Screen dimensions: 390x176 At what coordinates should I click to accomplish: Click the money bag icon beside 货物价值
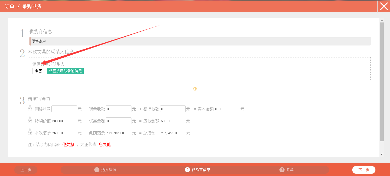[x=30, y=121]
